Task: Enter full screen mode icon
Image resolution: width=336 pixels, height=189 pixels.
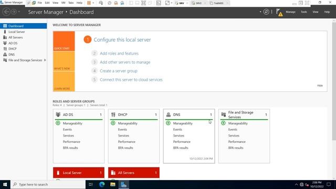Action: pos(143,3)
